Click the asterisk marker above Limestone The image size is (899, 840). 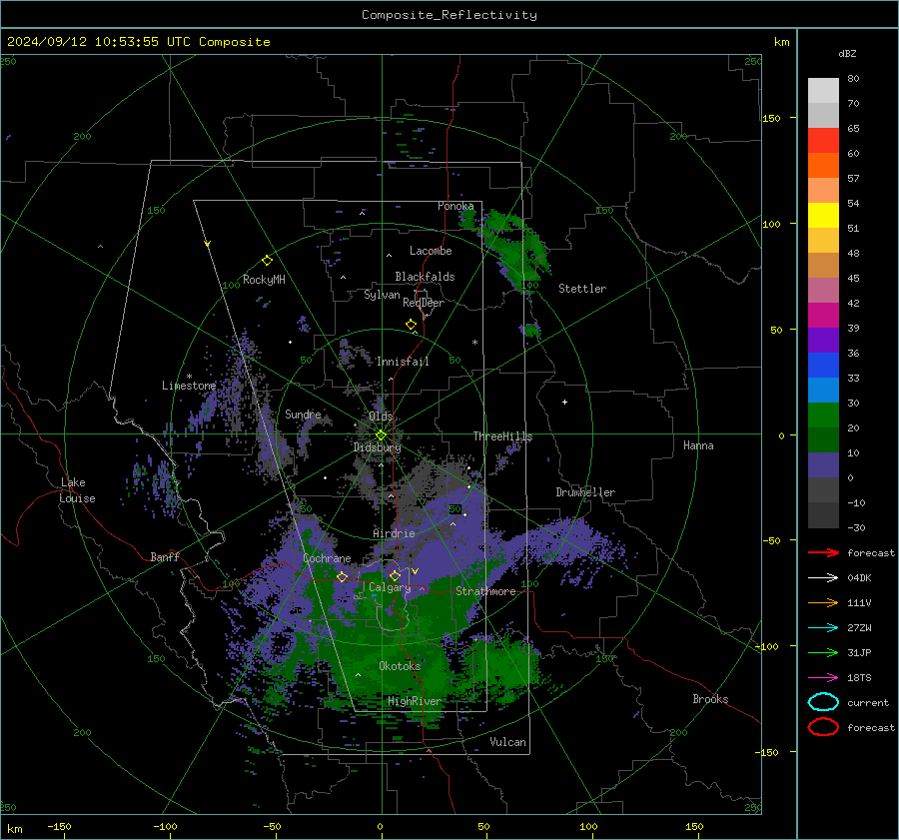coord(189,377)
